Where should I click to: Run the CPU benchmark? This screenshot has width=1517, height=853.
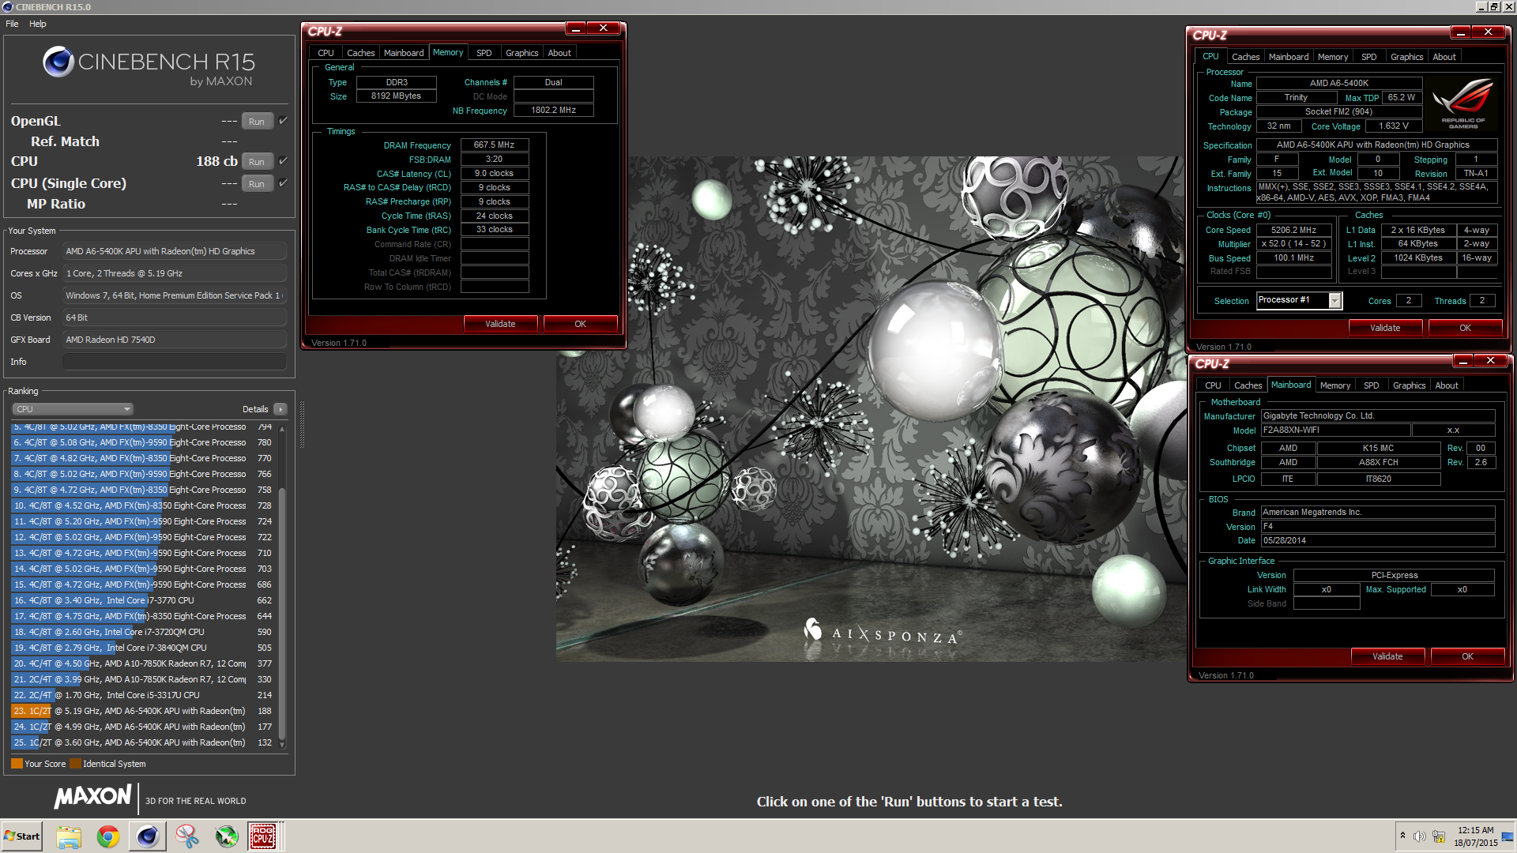pos(257,161)
